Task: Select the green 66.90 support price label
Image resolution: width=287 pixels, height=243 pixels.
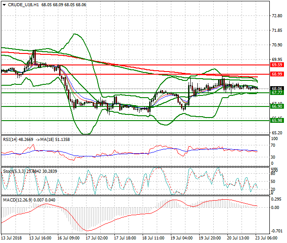Action: tap(277, 106)
